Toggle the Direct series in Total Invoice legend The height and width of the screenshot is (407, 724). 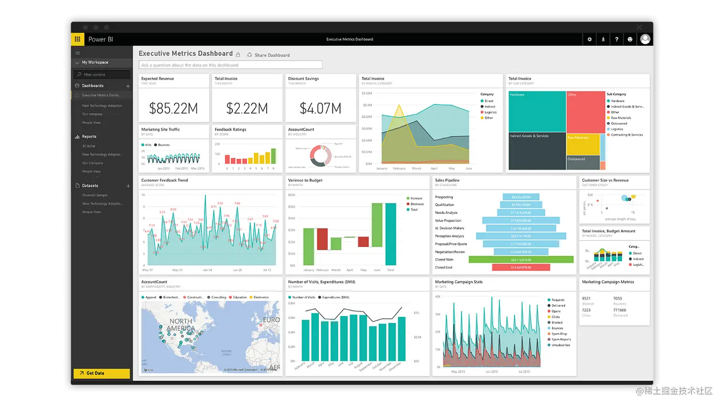click(x=488, y=101)
